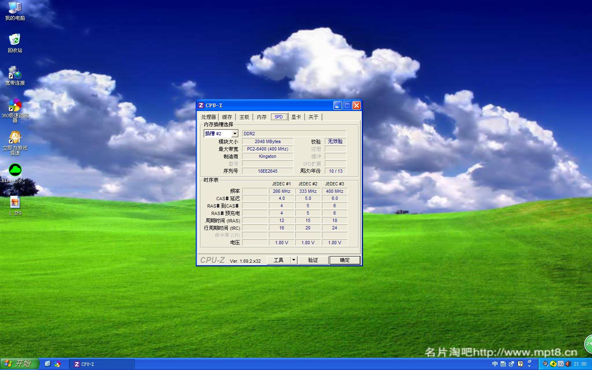Click the green floating ball at right edge
Screen dimensions: 592x370
coord(588,344)
